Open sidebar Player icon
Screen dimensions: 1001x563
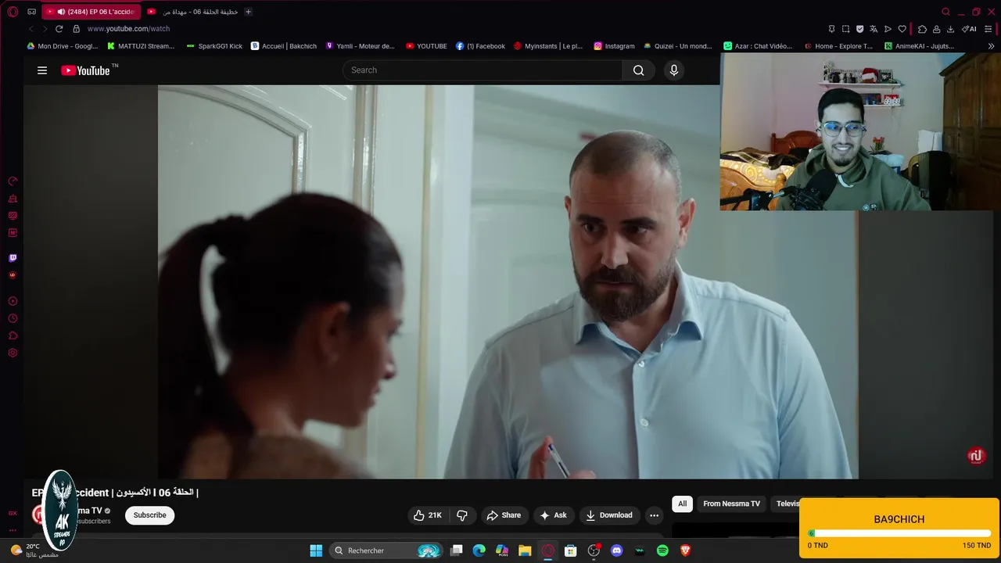13,301
